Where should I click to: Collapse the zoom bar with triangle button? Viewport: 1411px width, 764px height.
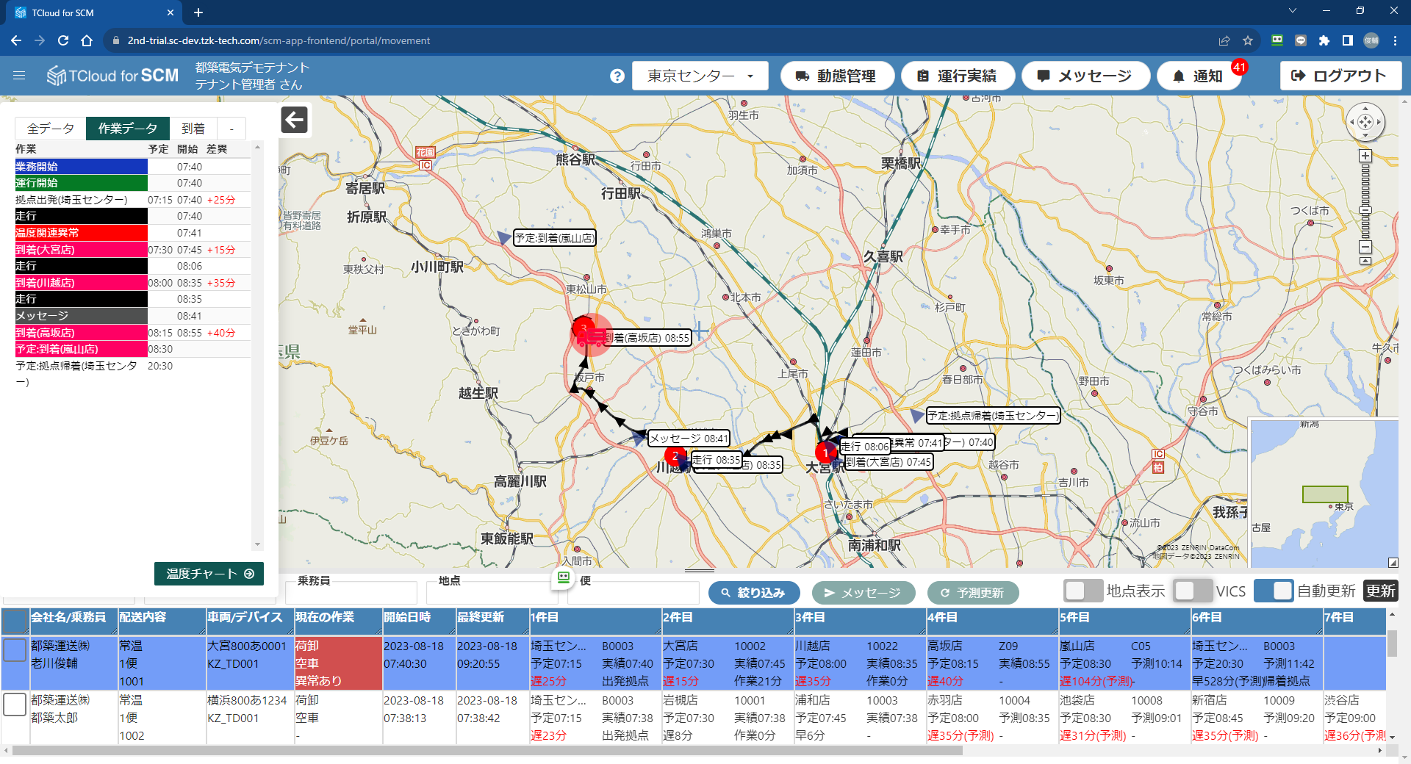tap(1365, 261)
